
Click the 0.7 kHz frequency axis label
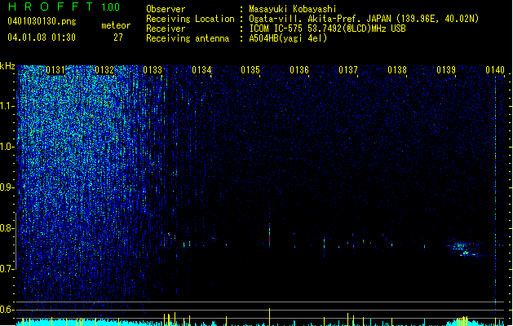(x=7, y=269)
